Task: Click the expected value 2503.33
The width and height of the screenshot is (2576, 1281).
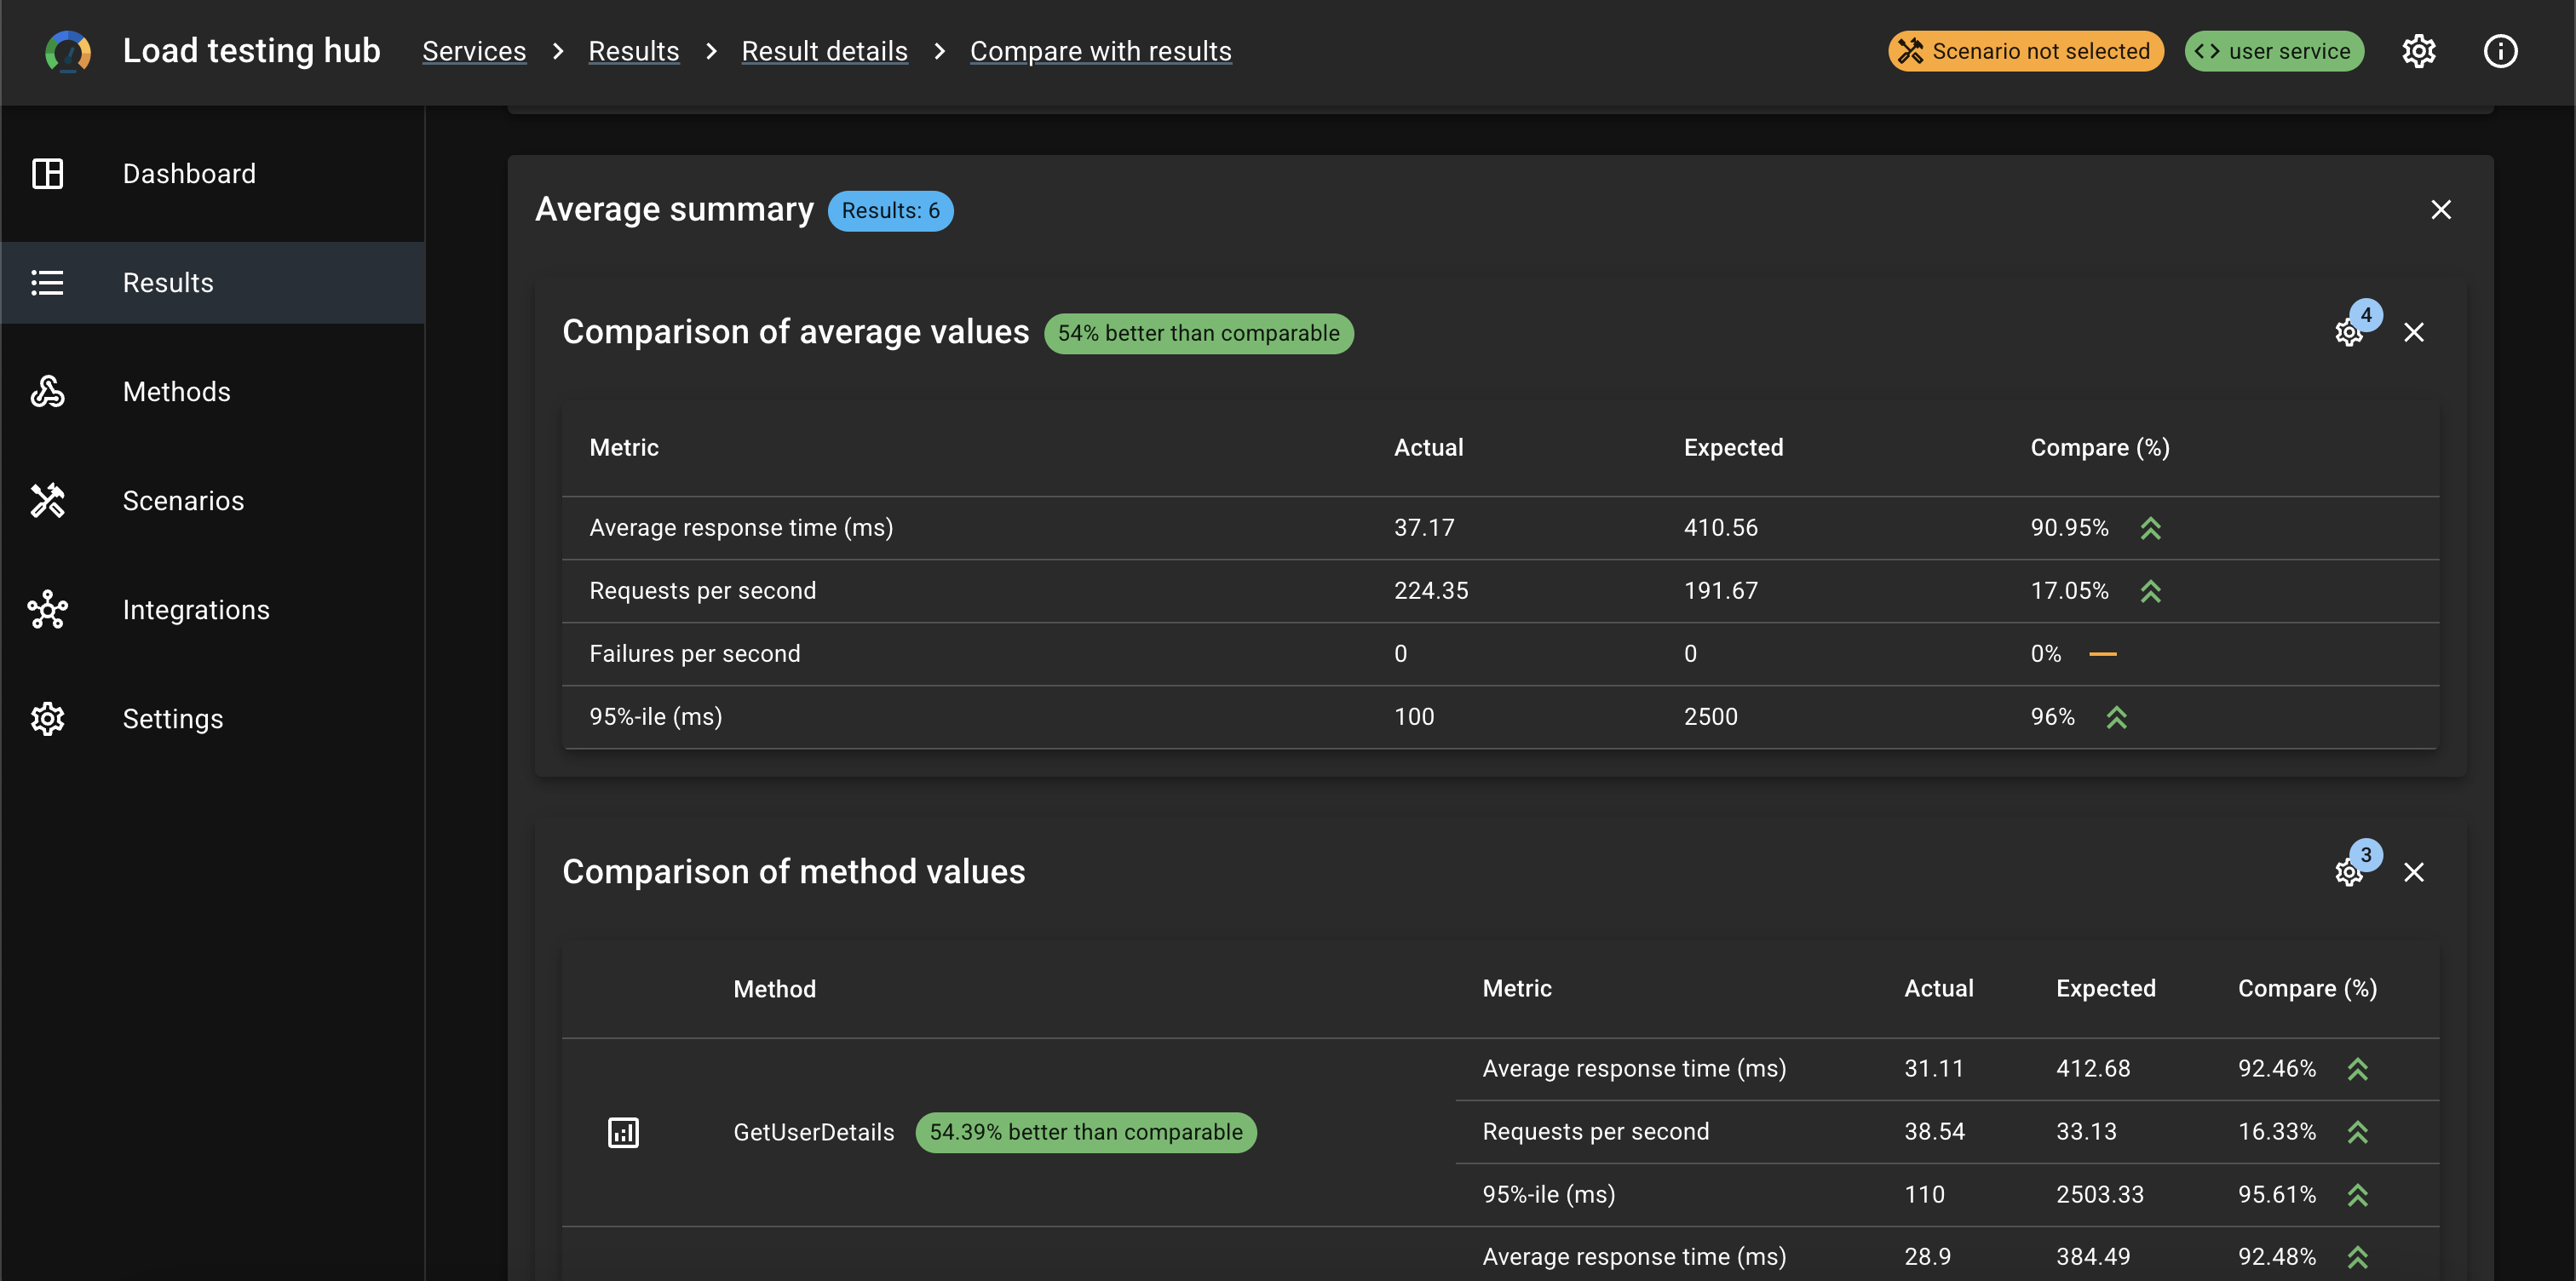Action: click(x=2099, y=1195)
